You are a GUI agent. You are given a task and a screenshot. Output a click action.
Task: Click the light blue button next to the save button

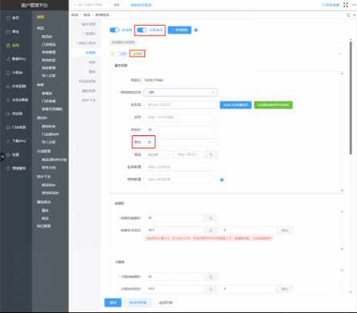coord(138,303)
